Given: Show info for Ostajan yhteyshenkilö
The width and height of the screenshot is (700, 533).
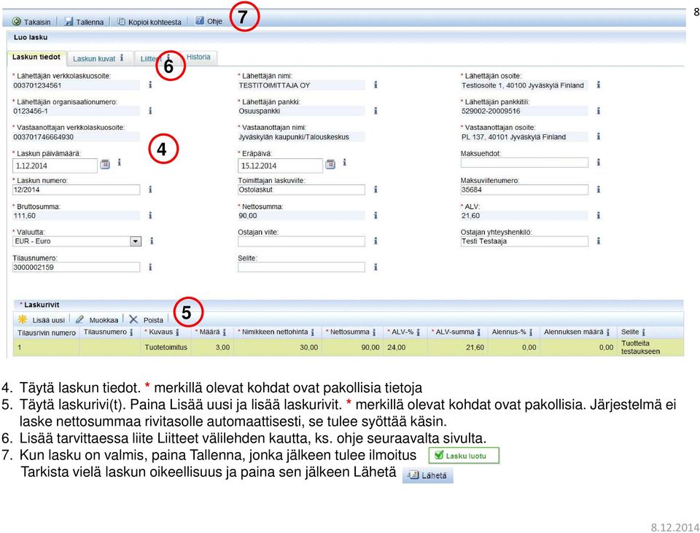Looking at the screenshot, I should point(598,241).
